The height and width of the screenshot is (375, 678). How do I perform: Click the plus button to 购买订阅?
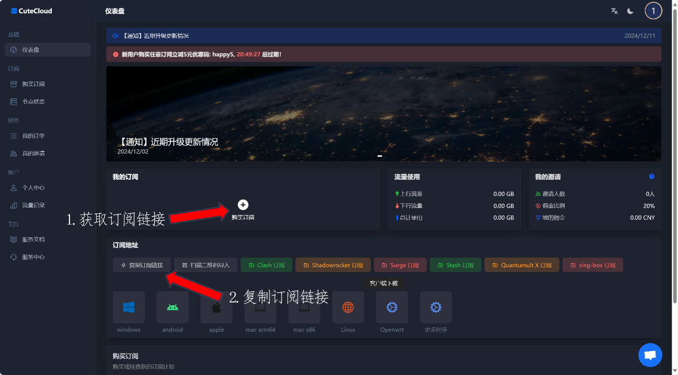(243, 204)
